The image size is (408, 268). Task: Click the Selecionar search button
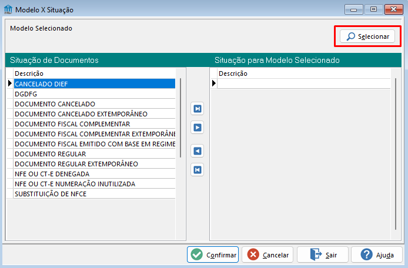pos(367,36)
